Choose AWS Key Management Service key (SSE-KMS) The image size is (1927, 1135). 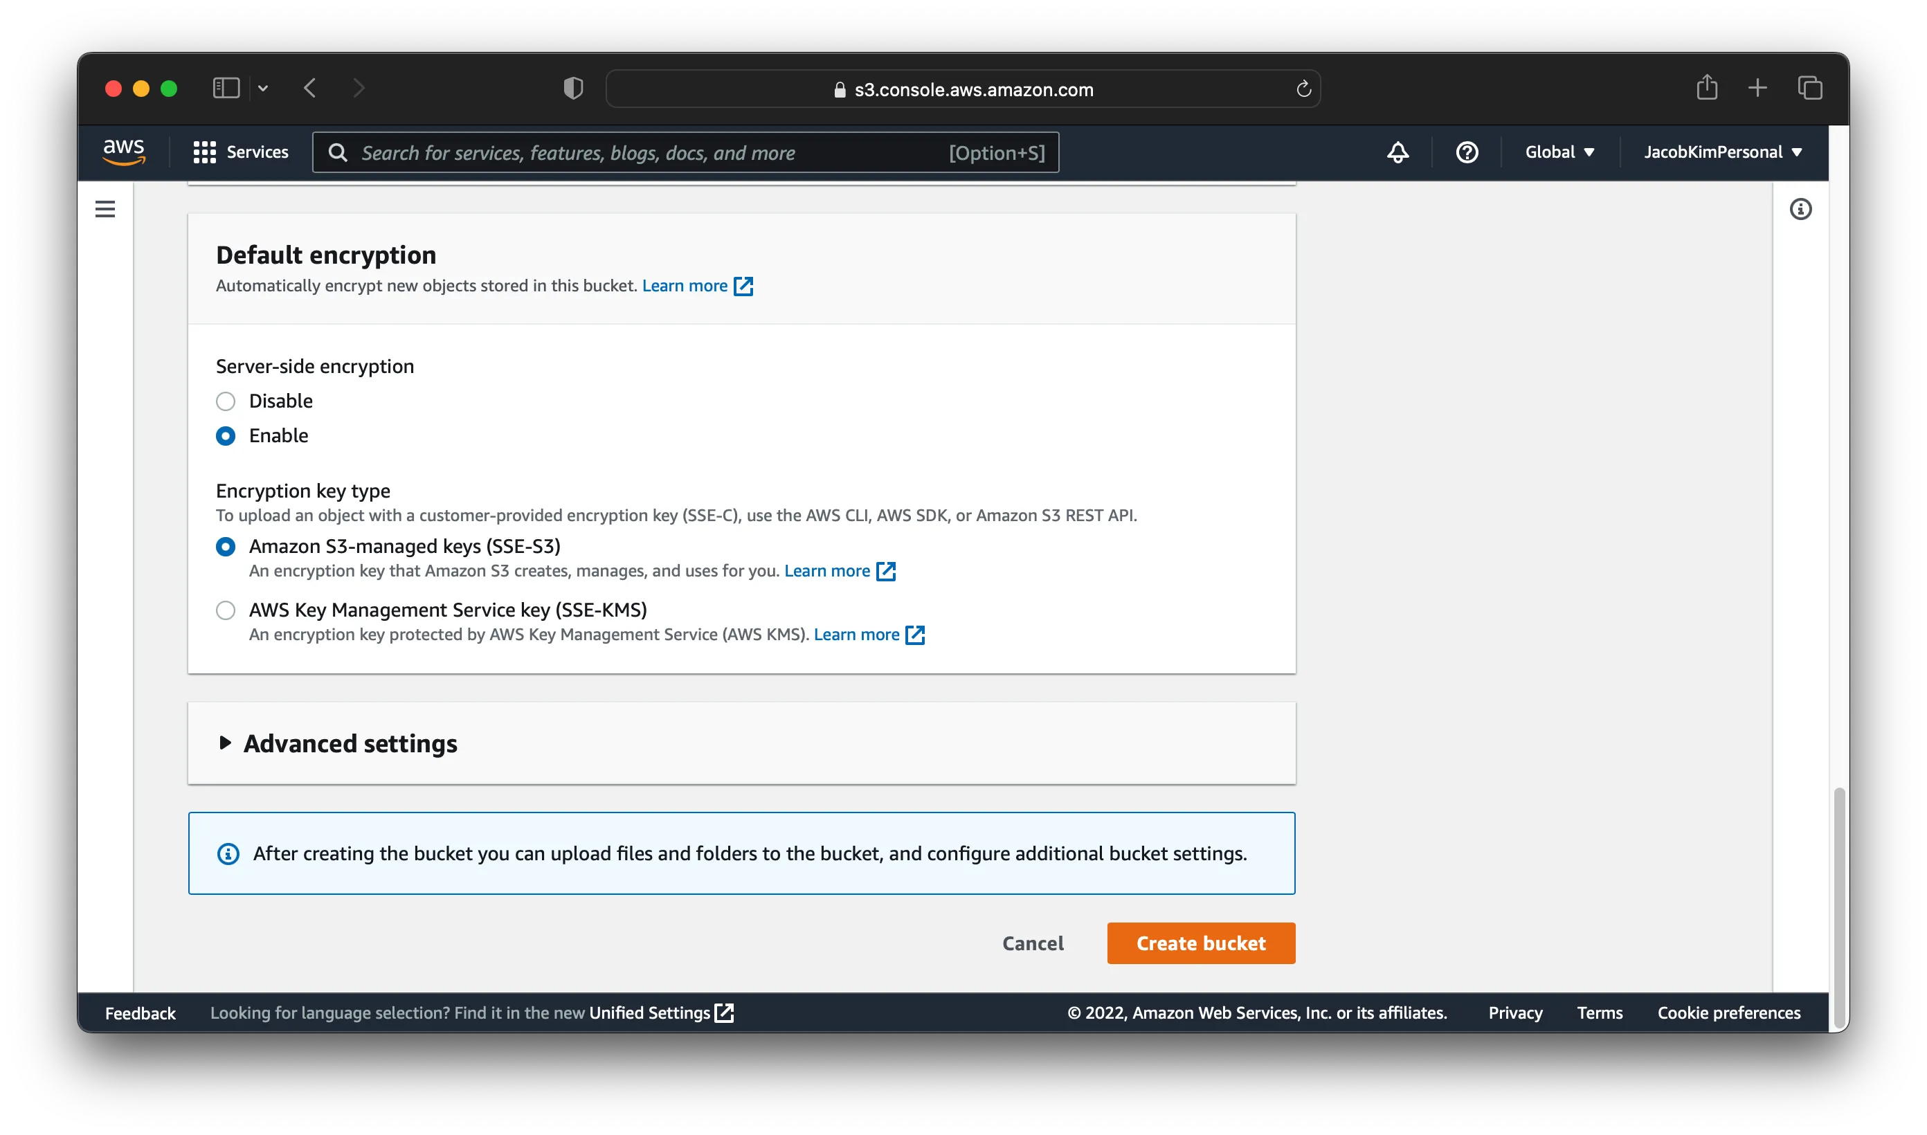click(x=226, y=610)
